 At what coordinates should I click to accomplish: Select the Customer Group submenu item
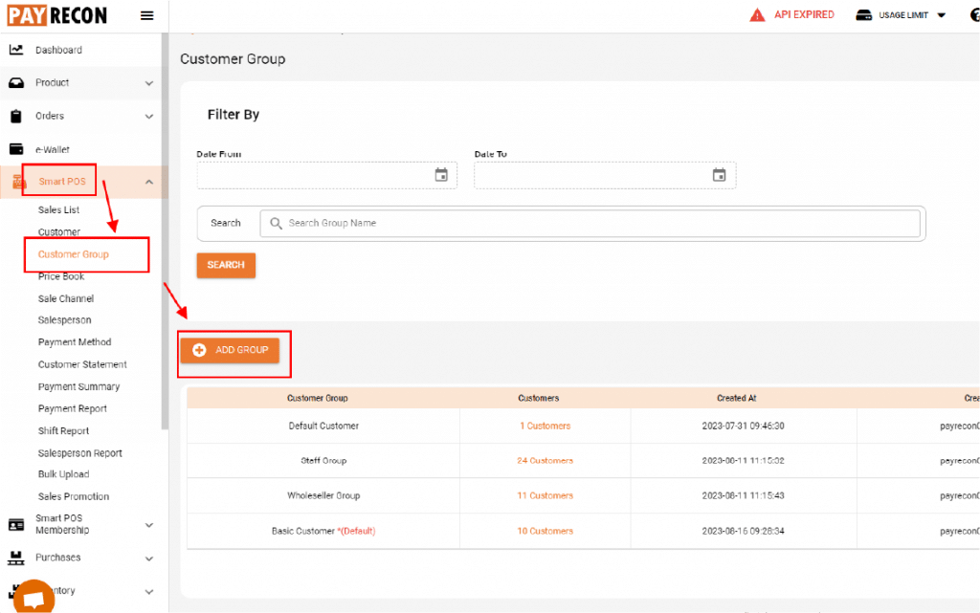73,254
